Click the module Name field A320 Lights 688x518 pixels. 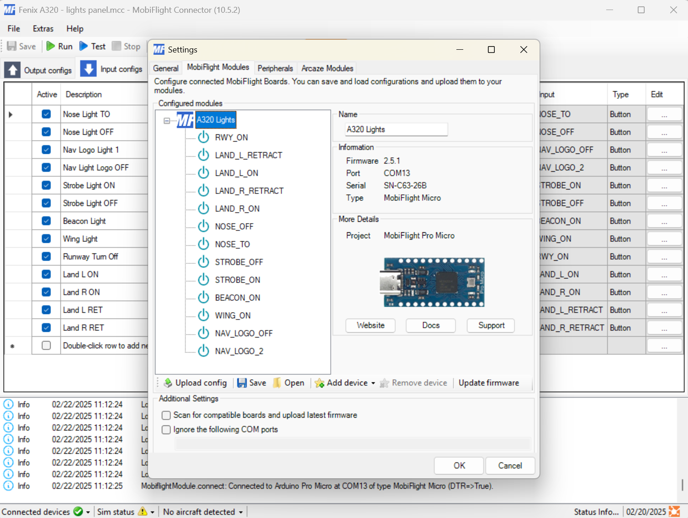[x=396, y=129]
